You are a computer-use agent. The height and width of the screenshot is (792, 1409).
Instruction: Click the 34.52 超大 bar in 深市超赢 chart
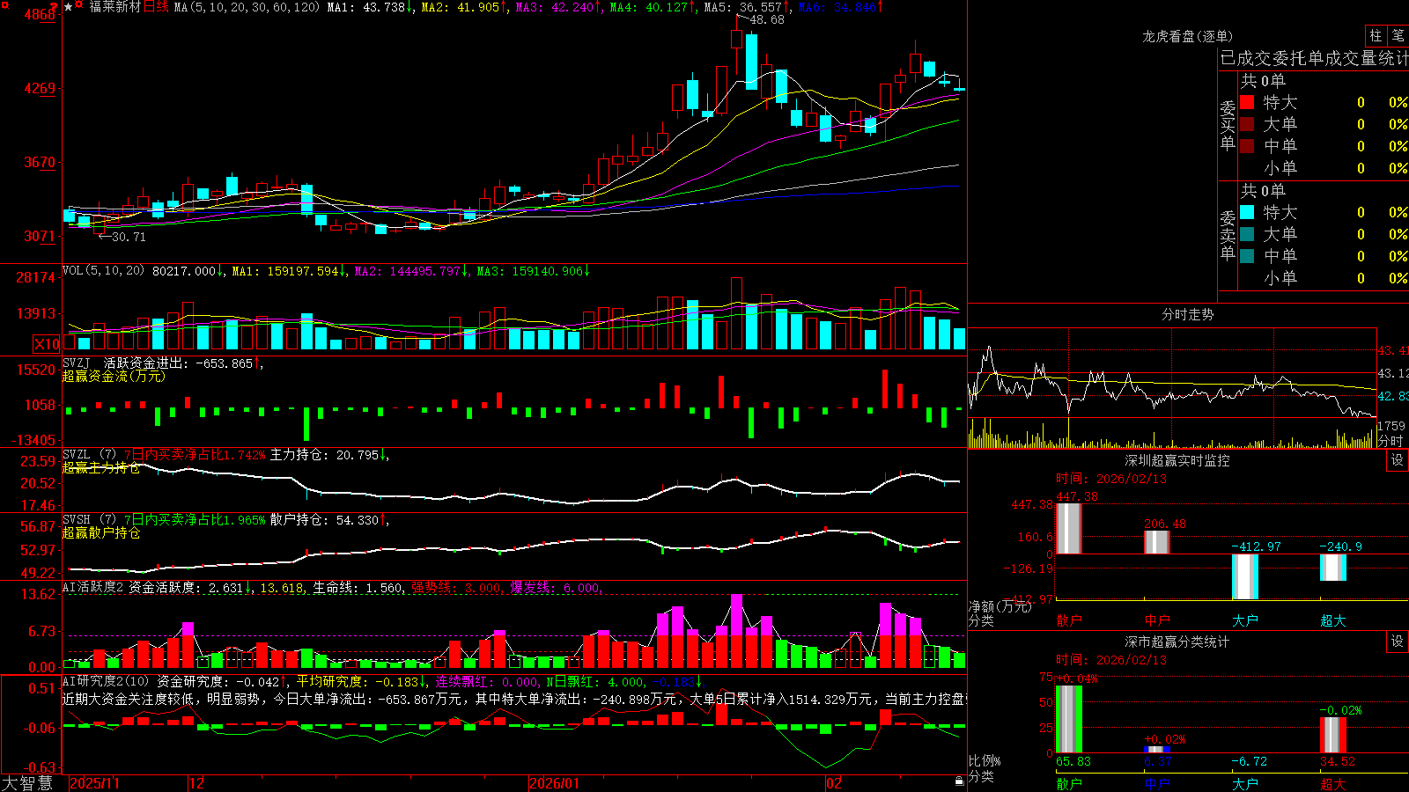click(1333, 735)
